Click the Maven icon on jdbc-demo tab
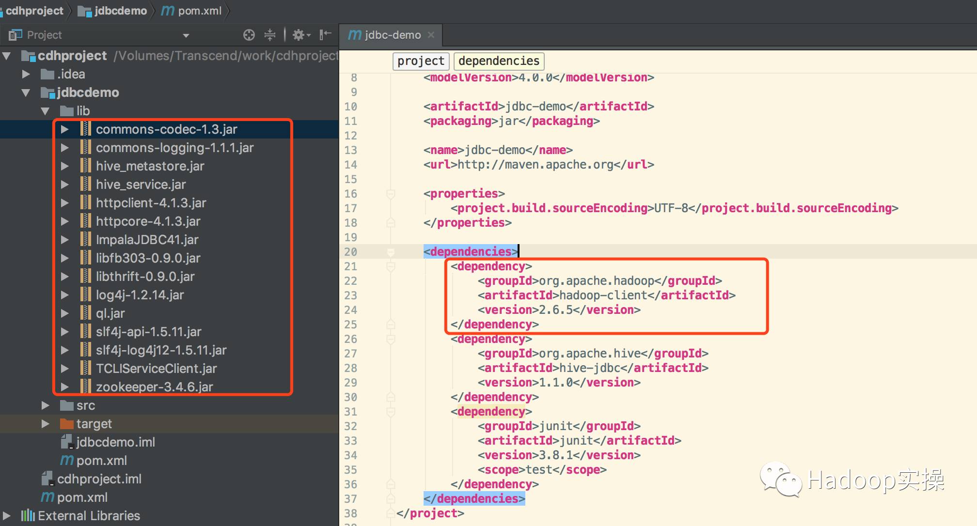 (355, 35)
